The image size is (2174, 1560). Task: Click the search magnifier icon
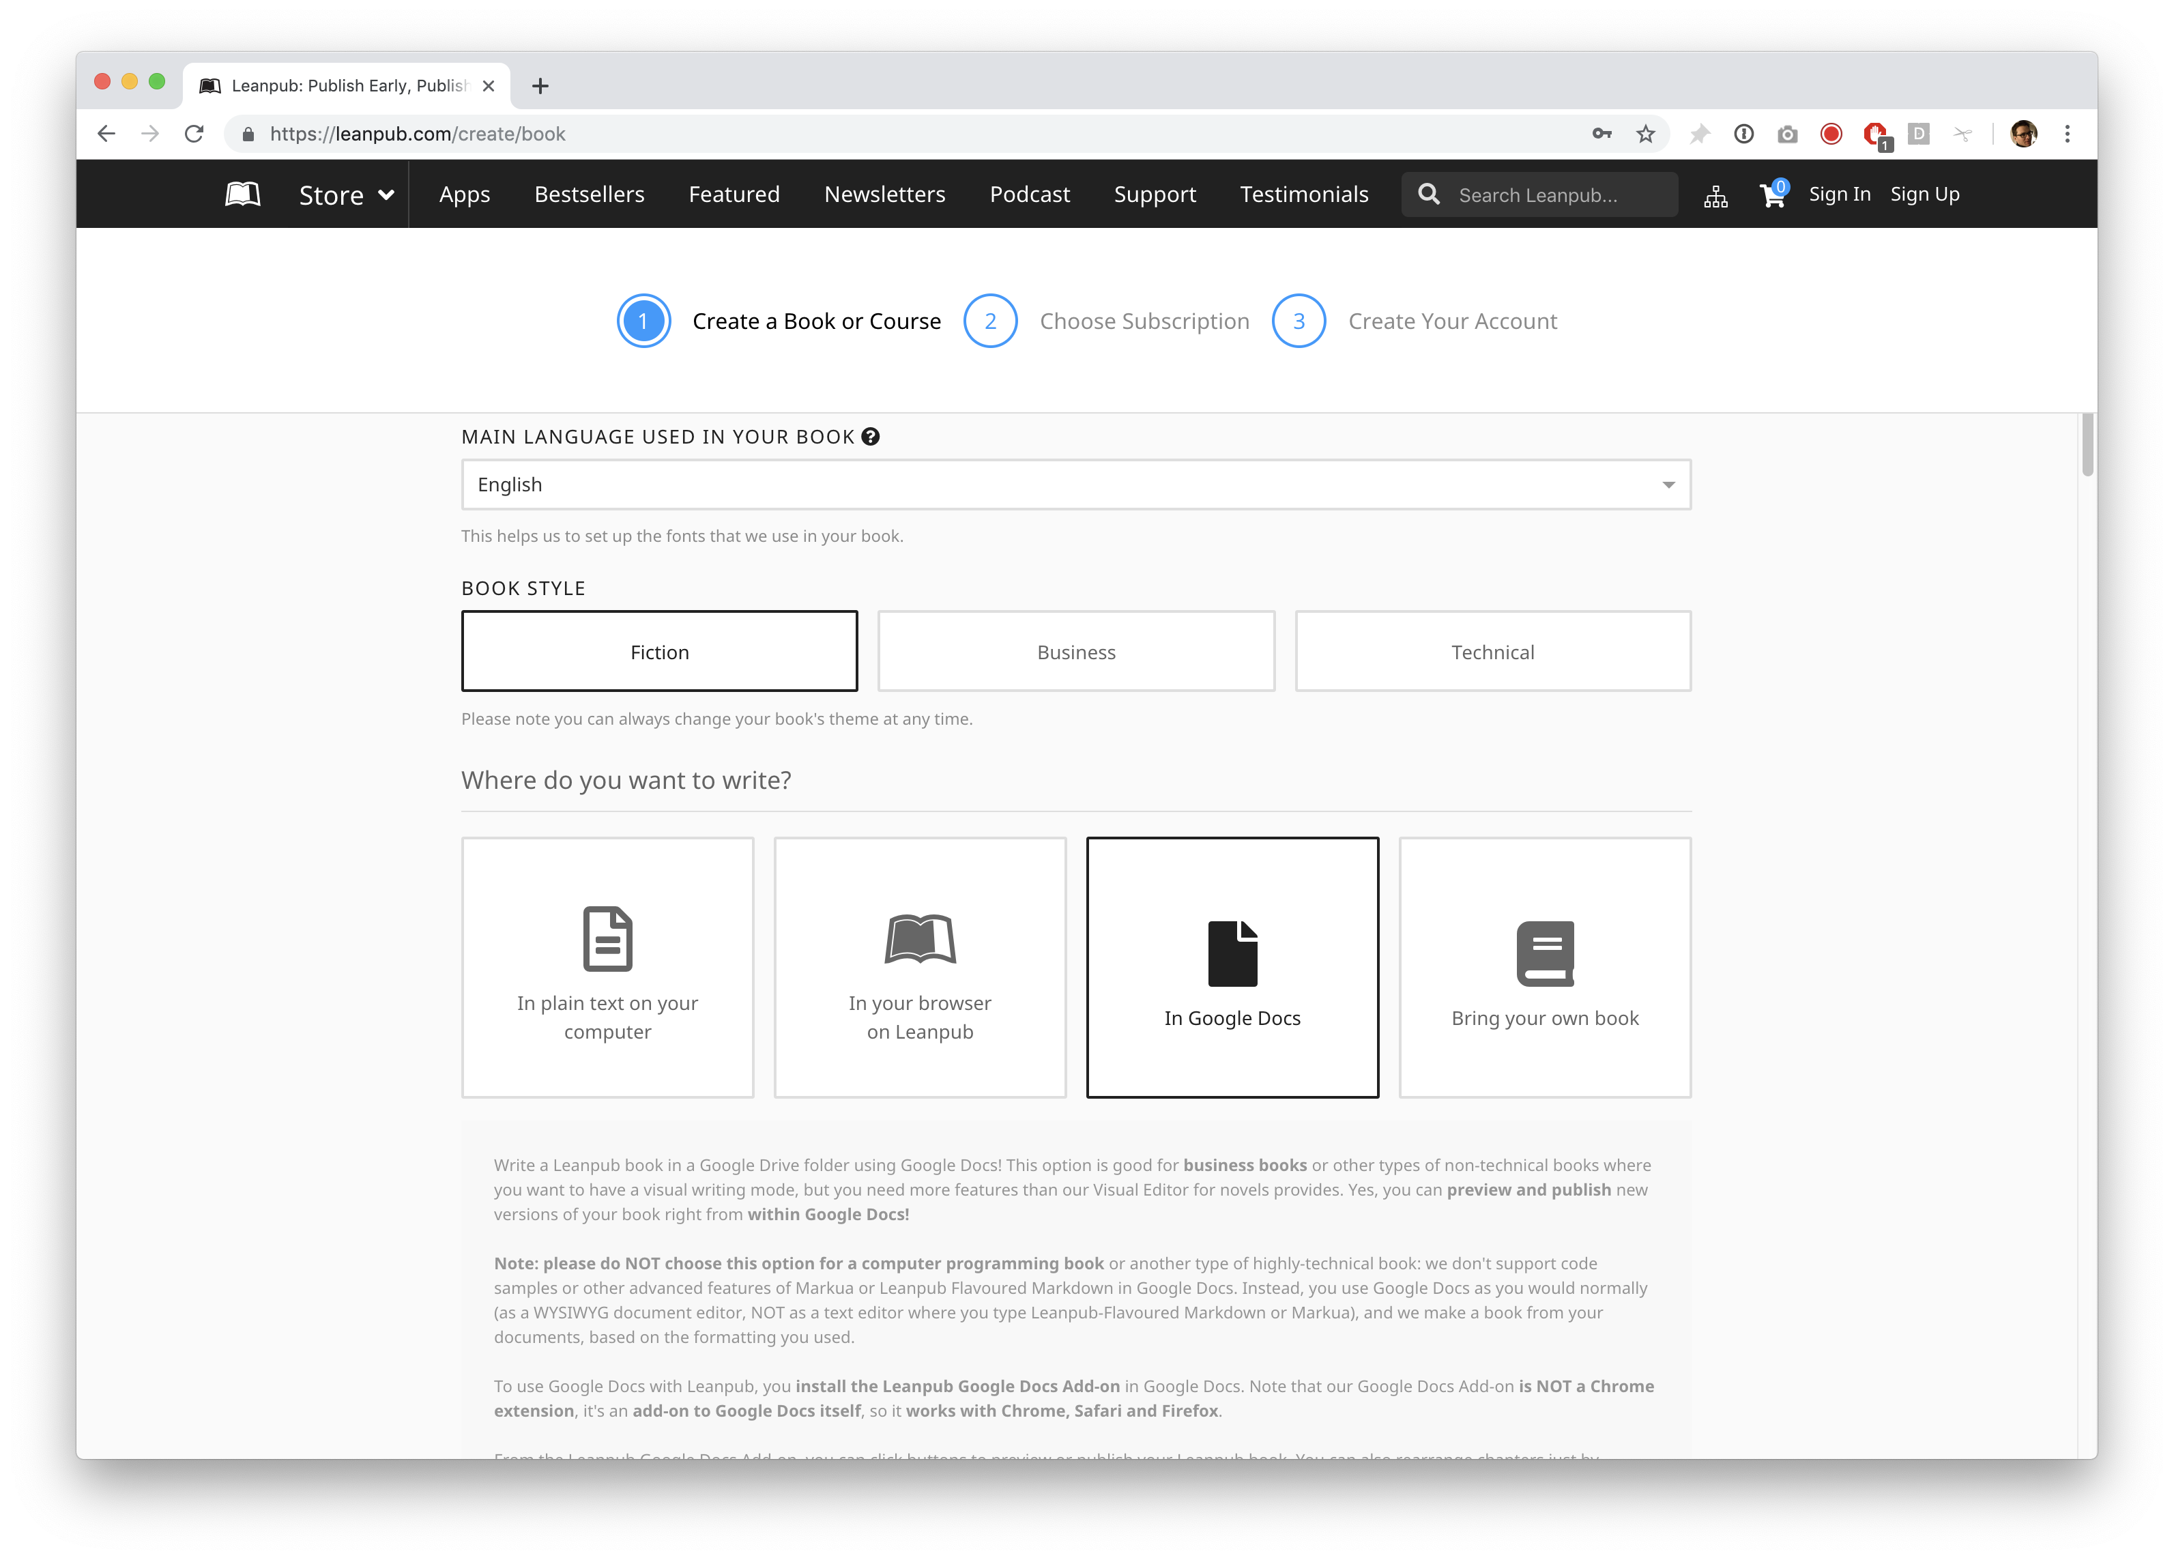[1428, 194]
